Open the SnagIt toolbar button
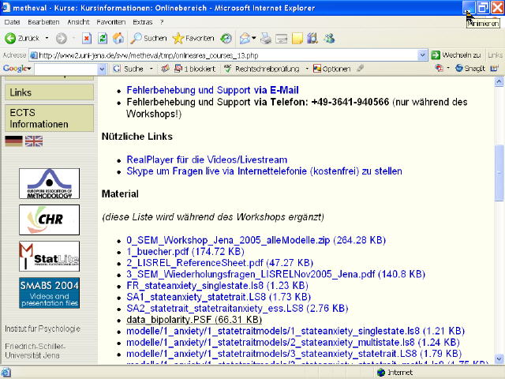505x379 pixels. (469, 69)
